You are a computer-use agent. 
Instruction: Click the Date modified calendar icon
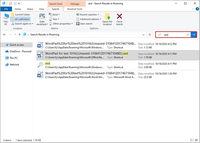point(42,16)
